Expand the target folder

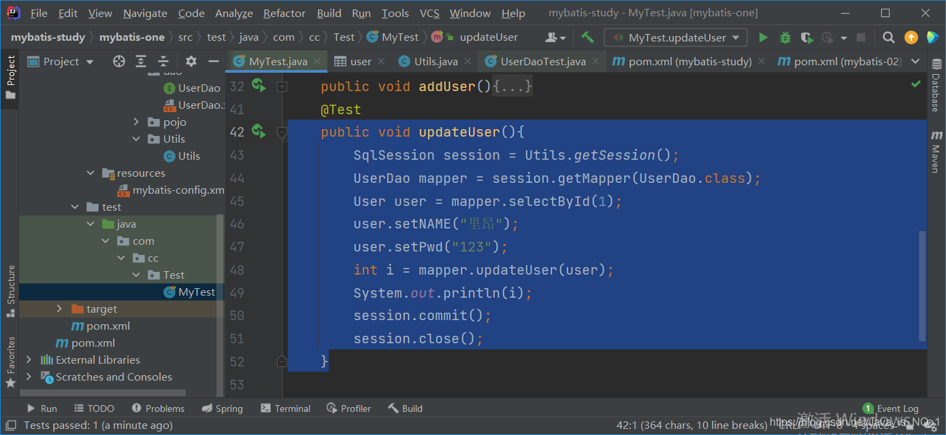(61, 309)
